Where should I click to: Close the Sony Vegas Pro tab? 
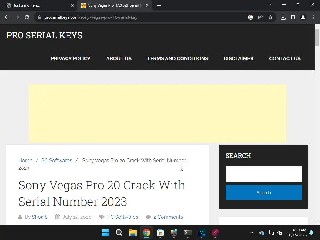coord(147,5)
